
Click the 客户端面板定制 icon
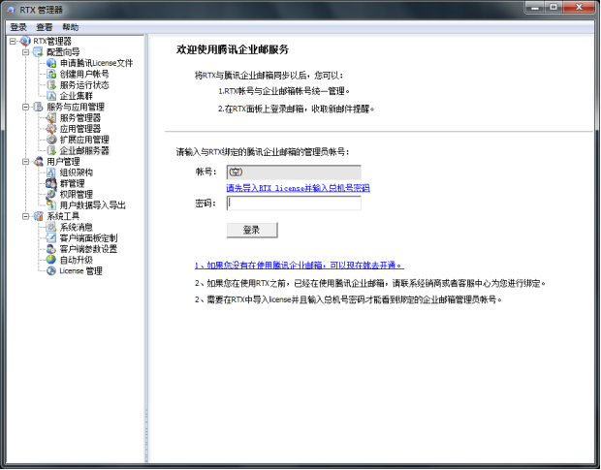[51, 237]
